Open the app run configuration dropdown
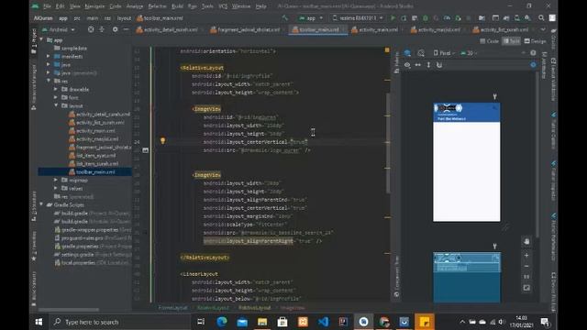Image resolution: width=587 pixels, height=330 pixels. (310, 18)
